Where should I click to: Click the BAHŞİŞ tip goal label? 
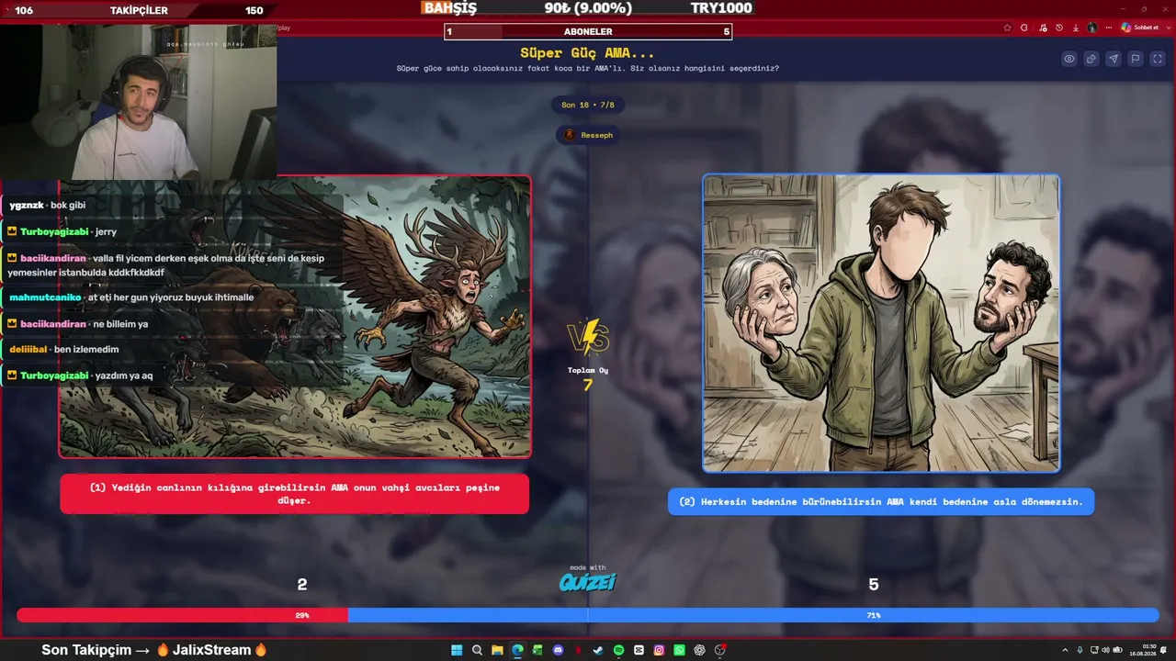click(x=450, y=8)
